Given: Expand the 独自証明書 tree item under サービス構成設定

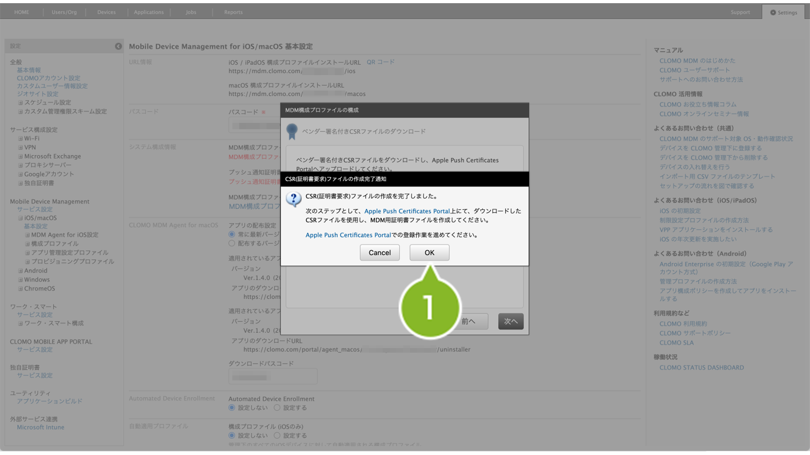Looking at the screenshot, I should tap(21, 183).
